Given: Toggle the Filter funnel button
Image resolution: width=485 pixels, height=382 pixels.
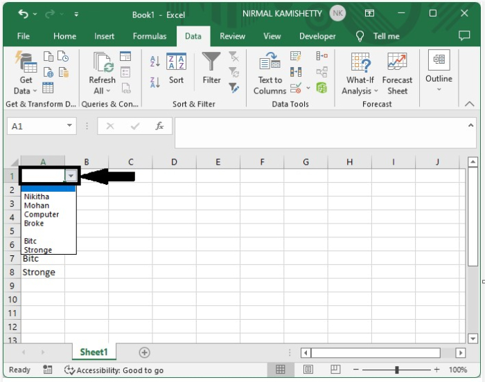Looking at the screenshot, I should [211, 69].
